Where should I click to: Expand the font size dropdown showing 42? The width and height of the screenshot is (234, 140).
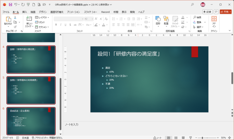92,19
